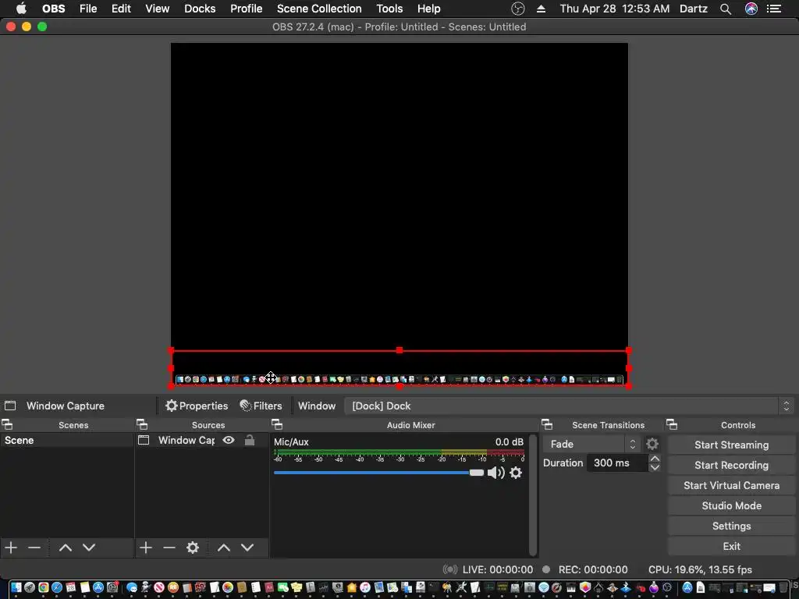Viewport: 799px width, 599px height.
Task: Open Filters for the Window Capture source
Action: [261, 406]
